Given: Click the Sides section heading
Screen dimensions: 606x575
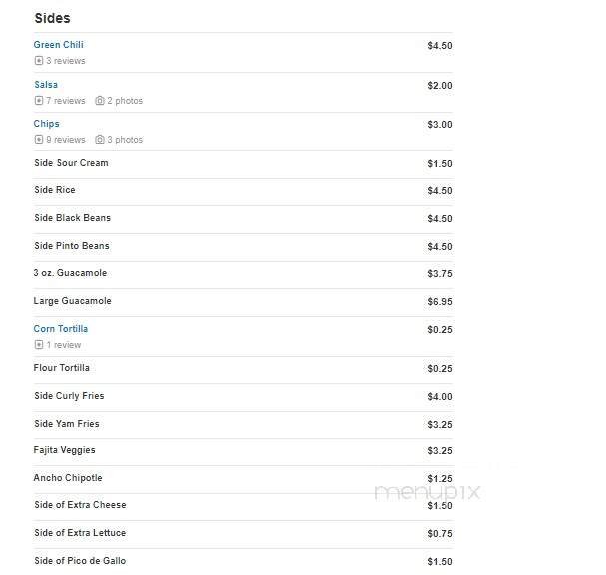Looking at the screenshot, I should [x=52, y=18].
